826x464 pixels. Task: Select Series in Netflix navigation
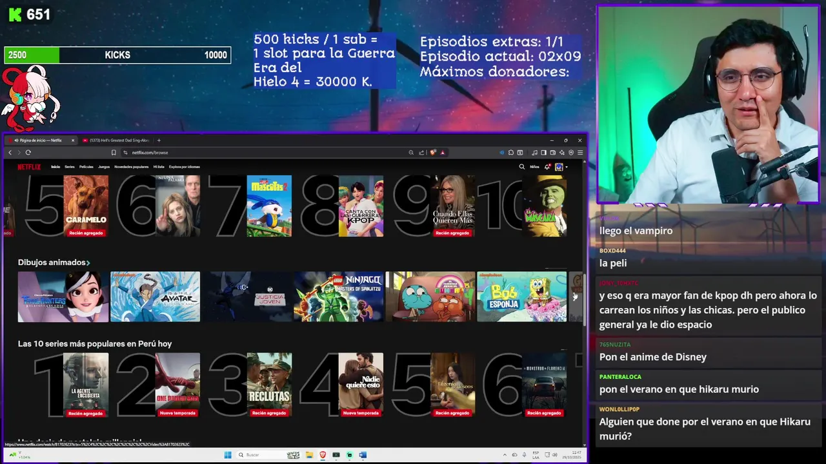click(x=70, y=167)
